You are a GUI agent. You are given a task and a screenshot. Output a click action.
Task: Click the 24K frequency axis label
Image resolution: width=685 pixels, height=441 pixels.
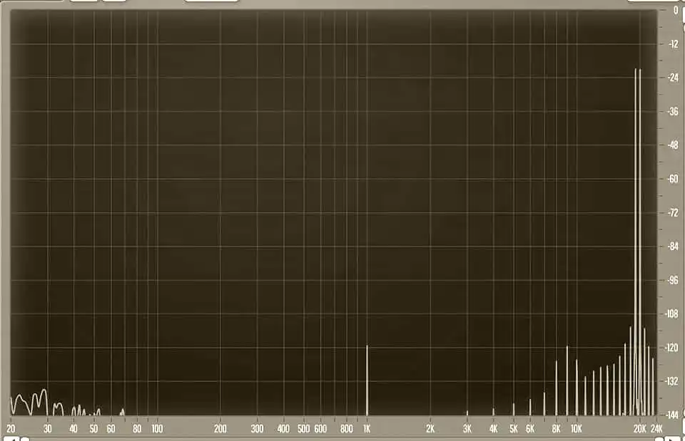click(657, 429)
